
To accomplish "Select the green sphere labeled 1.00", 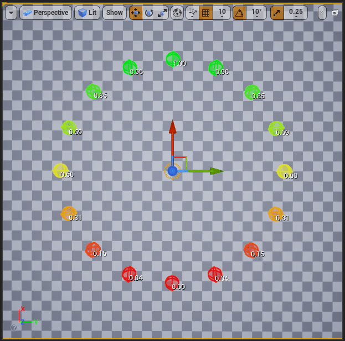I will tap(173, 59).
